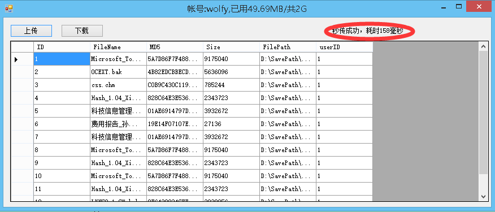The width and height of the screenshot is (495, 212).
Task: Click Size cell in row 11
Action: [x=232, y=189]
